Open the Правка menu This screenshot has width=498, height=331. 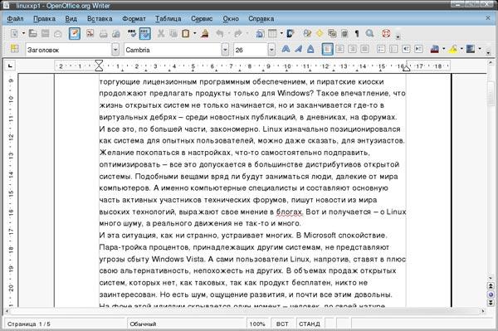(x=45, y=19)
